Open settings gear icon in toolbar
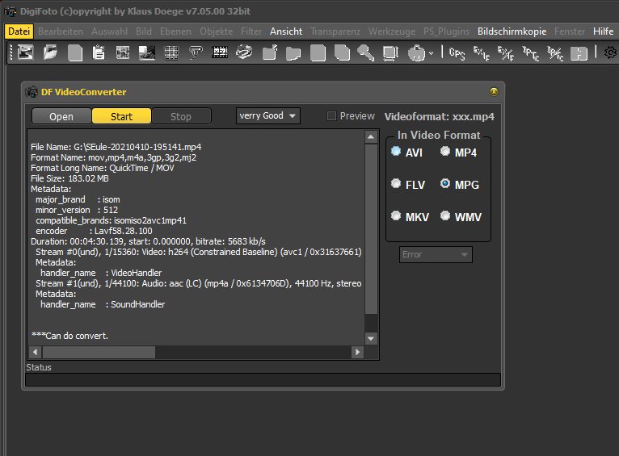The image size is (619, 456). click(x=611, y=53)
